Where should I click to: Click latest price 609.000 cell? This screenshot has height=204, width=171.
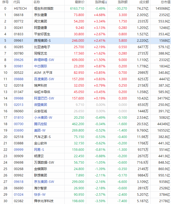(78, 60)
